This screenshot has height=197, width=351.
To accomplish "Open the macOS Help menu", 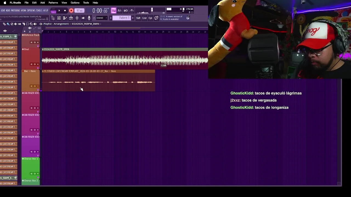I will (95, 3).
